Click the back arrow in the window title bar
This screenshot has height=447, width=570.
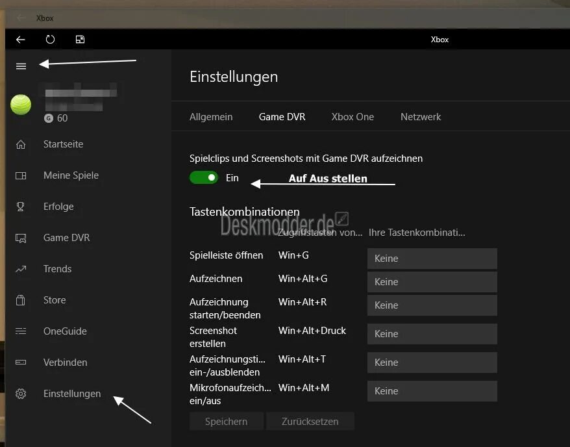tap(21, 18)
